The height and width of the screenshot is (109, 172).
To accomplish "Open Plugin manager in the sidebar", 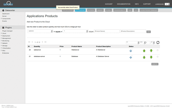I will coord(7,31).
